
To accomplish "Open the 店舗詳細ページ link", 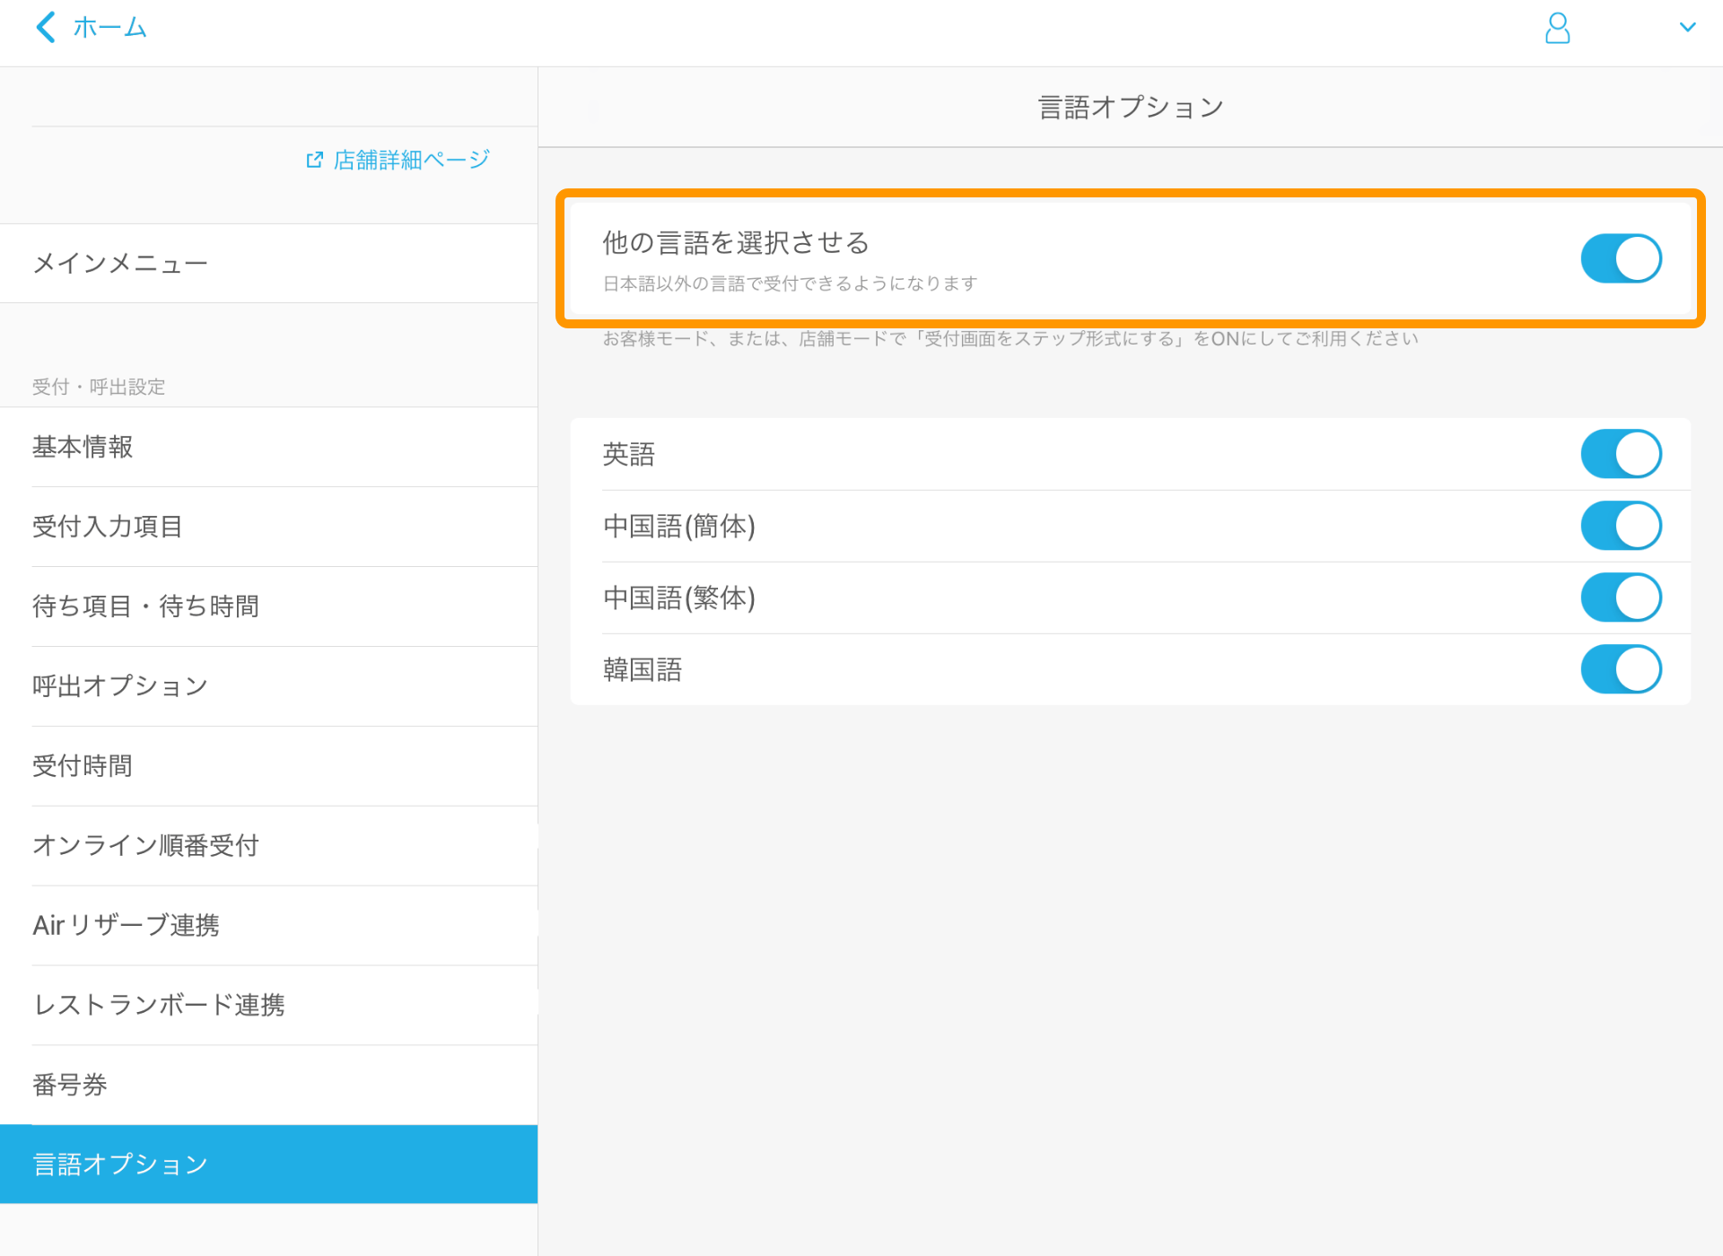I will pyautogui.click(x=408, y=159).
